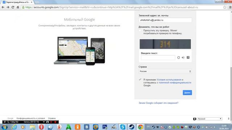Open the footer Справка link
This screenshot has height=130, width=232.
(52, 118)
